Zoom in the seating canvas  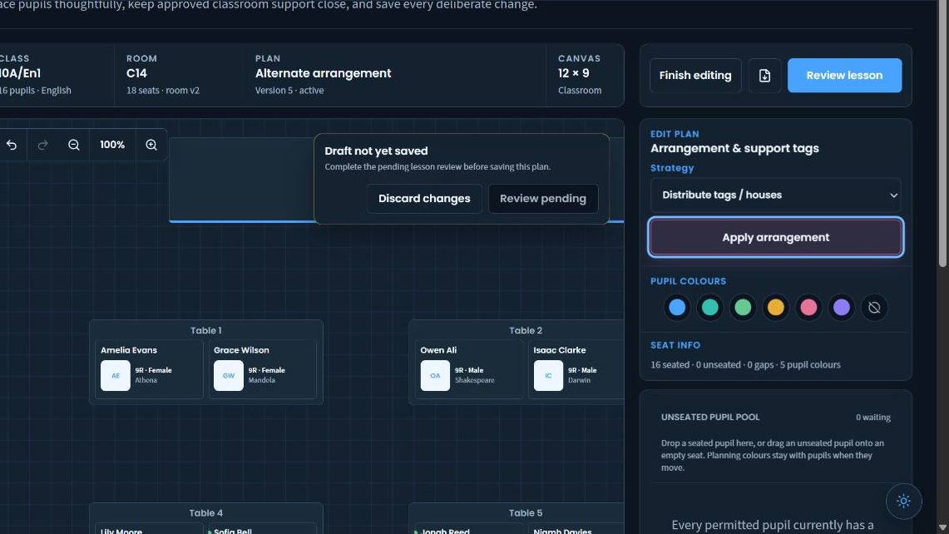[x=151, y=145]
